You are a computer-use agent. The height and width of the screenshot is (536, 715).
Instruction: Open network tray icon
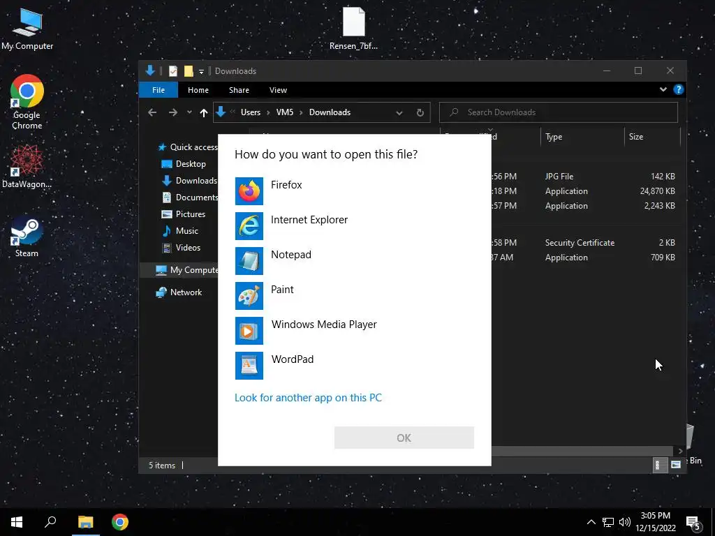pos(608,522)
